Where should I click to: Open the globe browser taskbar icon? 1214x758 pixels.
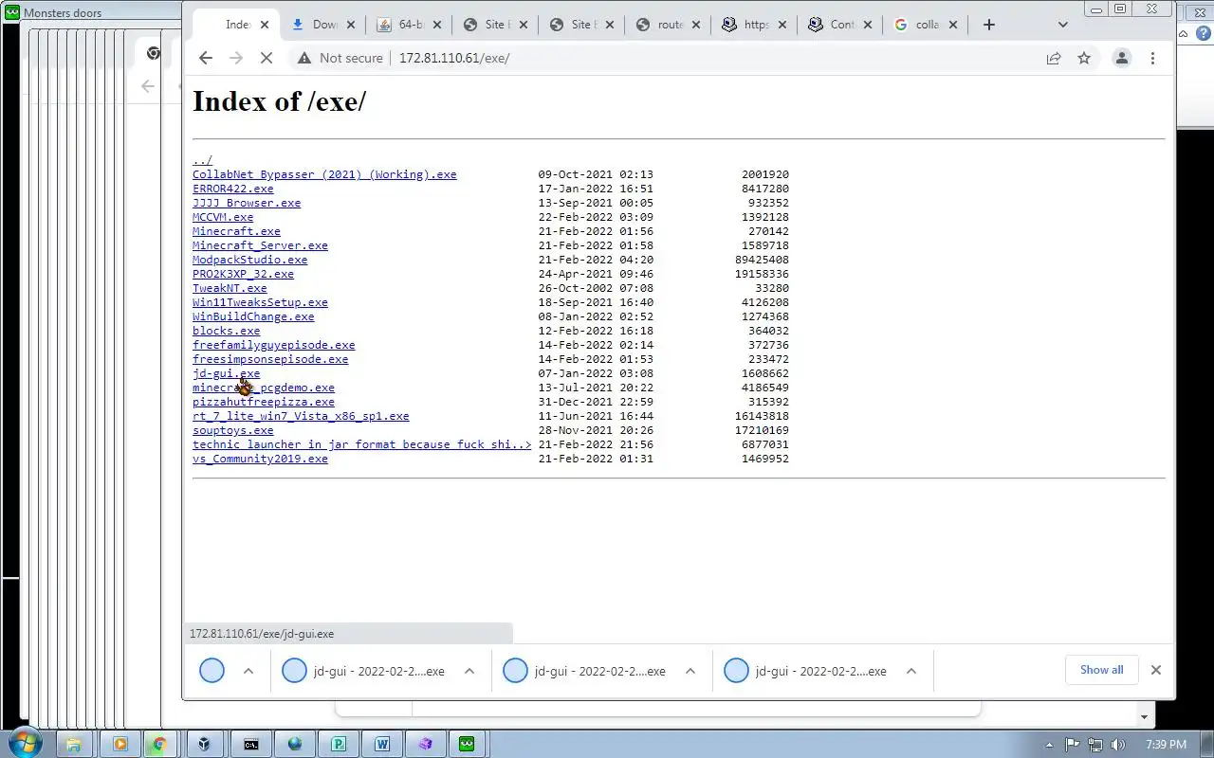point(295,744)
